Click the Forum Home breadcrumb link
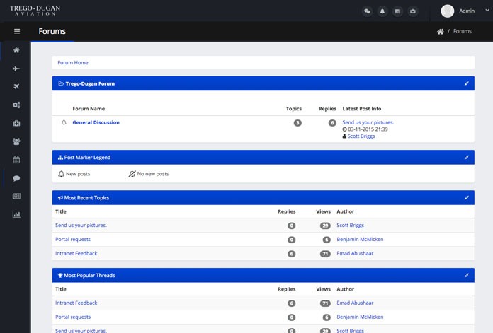 73,63
